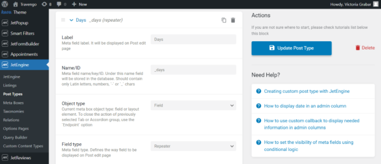
Task: Click help icon beside display date tutorial
Action: tap(259, 106)
